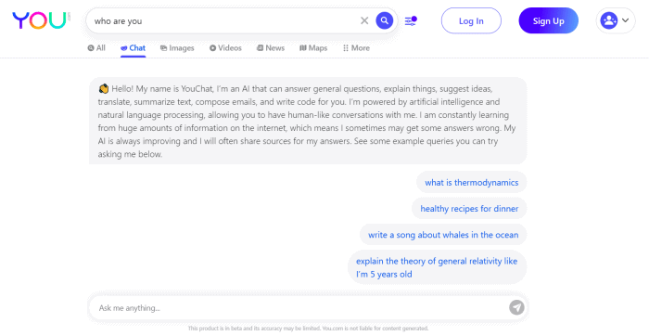
Task: Click the YOU.com logo
Action: click(41, 20)
